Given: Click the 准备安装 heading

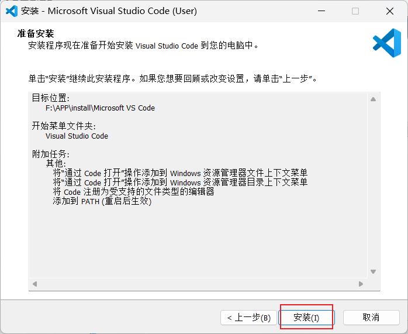Looking at the screenshot, I should [36, 33].
